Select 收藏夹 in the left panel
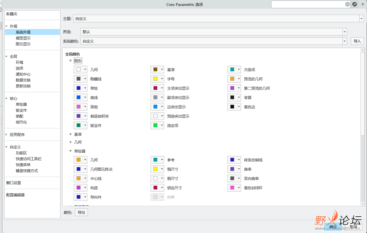 (x=12, y=14)
